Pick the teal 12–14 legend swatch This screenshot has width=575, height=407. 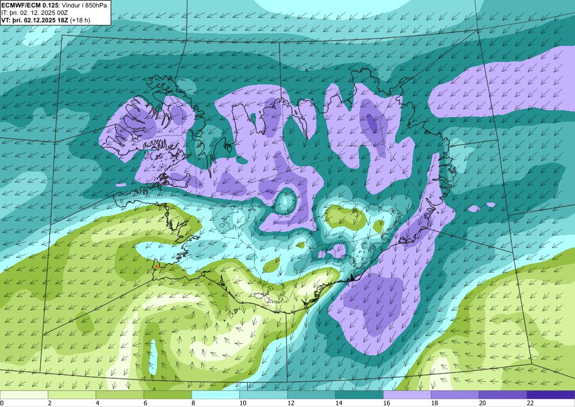click(x=311, y=394)
